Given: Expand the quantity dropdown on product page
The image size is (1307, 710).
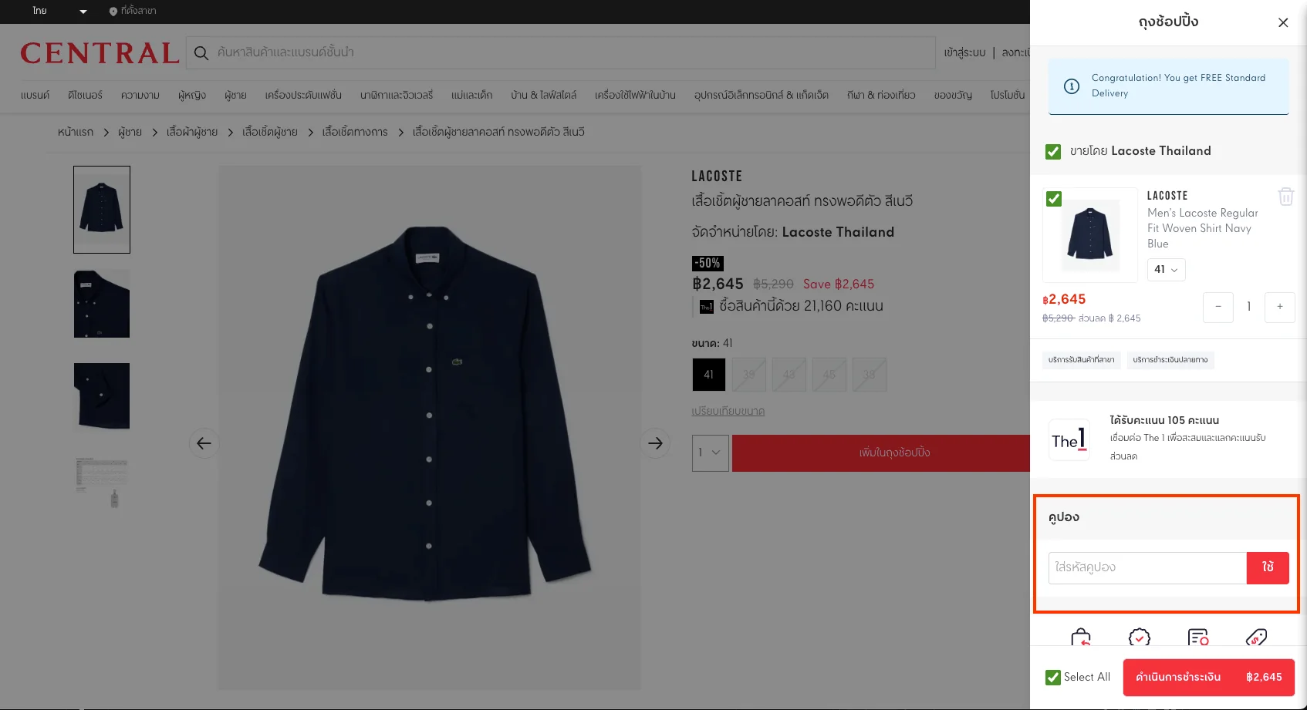Looking at the screenshot, I should [x=710, y=453].
